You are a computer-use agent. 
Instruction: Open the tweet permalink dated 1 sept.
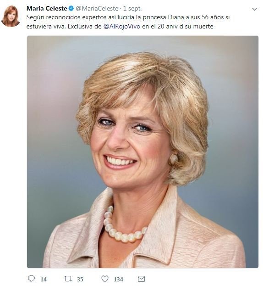click(x=132, y=9)
